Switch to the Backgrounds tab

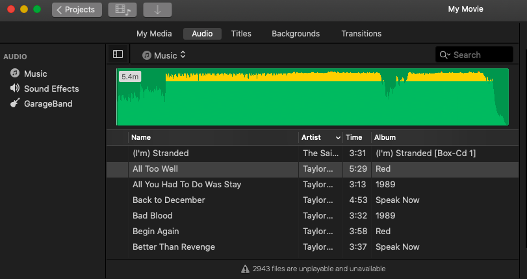(x=296, y=34)
